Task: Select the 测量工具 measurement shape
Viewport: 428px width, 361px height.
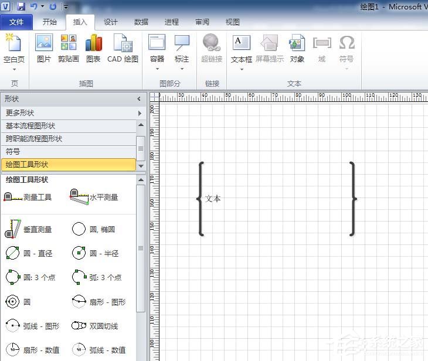Action: 28,197
